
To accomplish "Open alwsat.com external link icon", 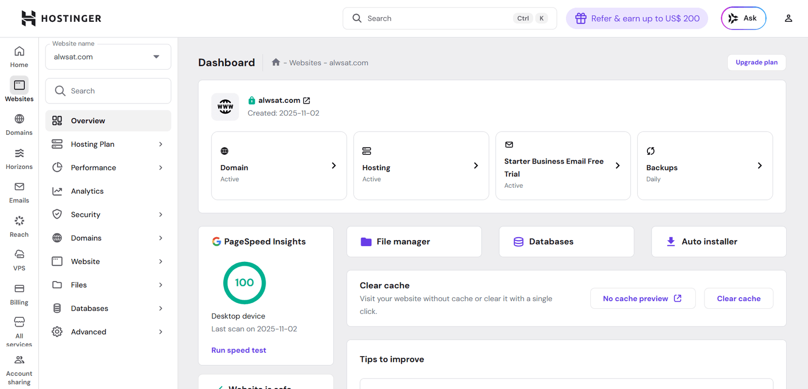I will pos(307,100).
